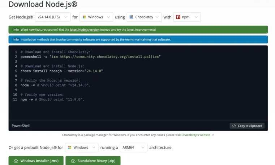Click the 'latest Node.js version' link

coord(85,30)
